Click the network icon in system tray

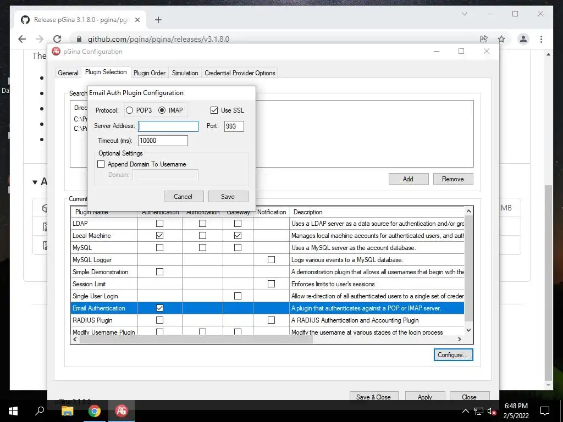point(478,411)
